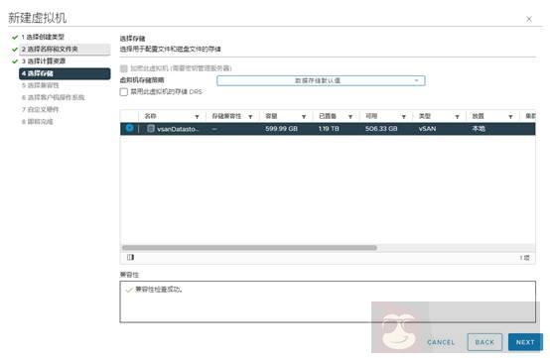The image size is (550, 358).
Task: Click the 506.33 GB free cell
Action: [x=381, y=129]
